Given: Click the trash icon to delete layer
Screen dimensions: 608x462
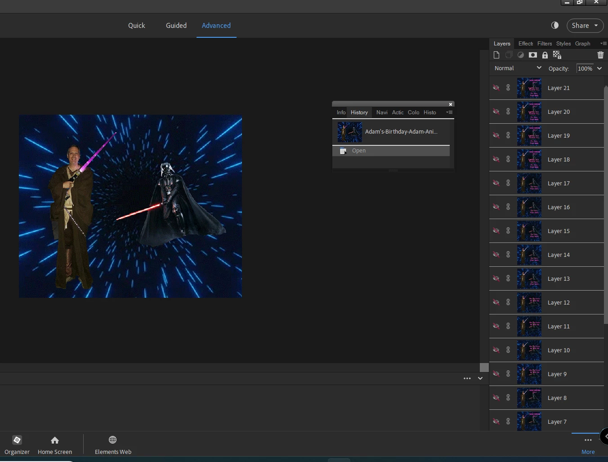Looking at the screenshot, I should [x=600, y=55].
